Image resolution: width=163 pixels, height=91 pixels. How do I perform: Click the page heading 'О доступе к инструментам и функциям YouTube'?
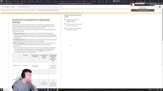coord(31,21)
